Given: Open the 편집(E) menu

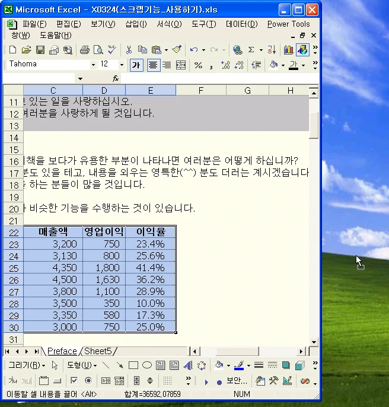Looking at the screenshot, I should pos(69,24).
